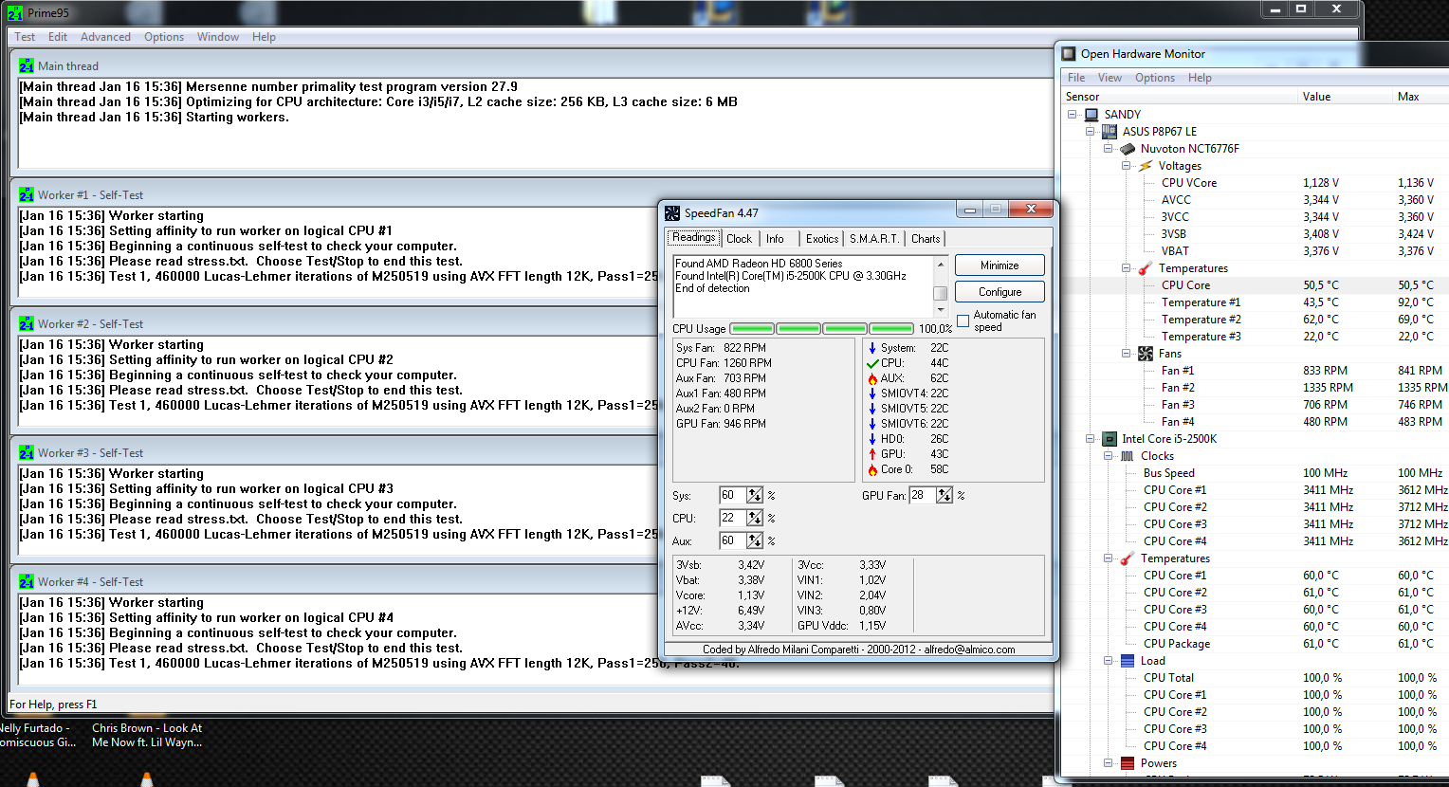Collapse the Load tree node
Image resolution: width=1449 pixels, height=787 pixels.
(x=1108, y=660)
